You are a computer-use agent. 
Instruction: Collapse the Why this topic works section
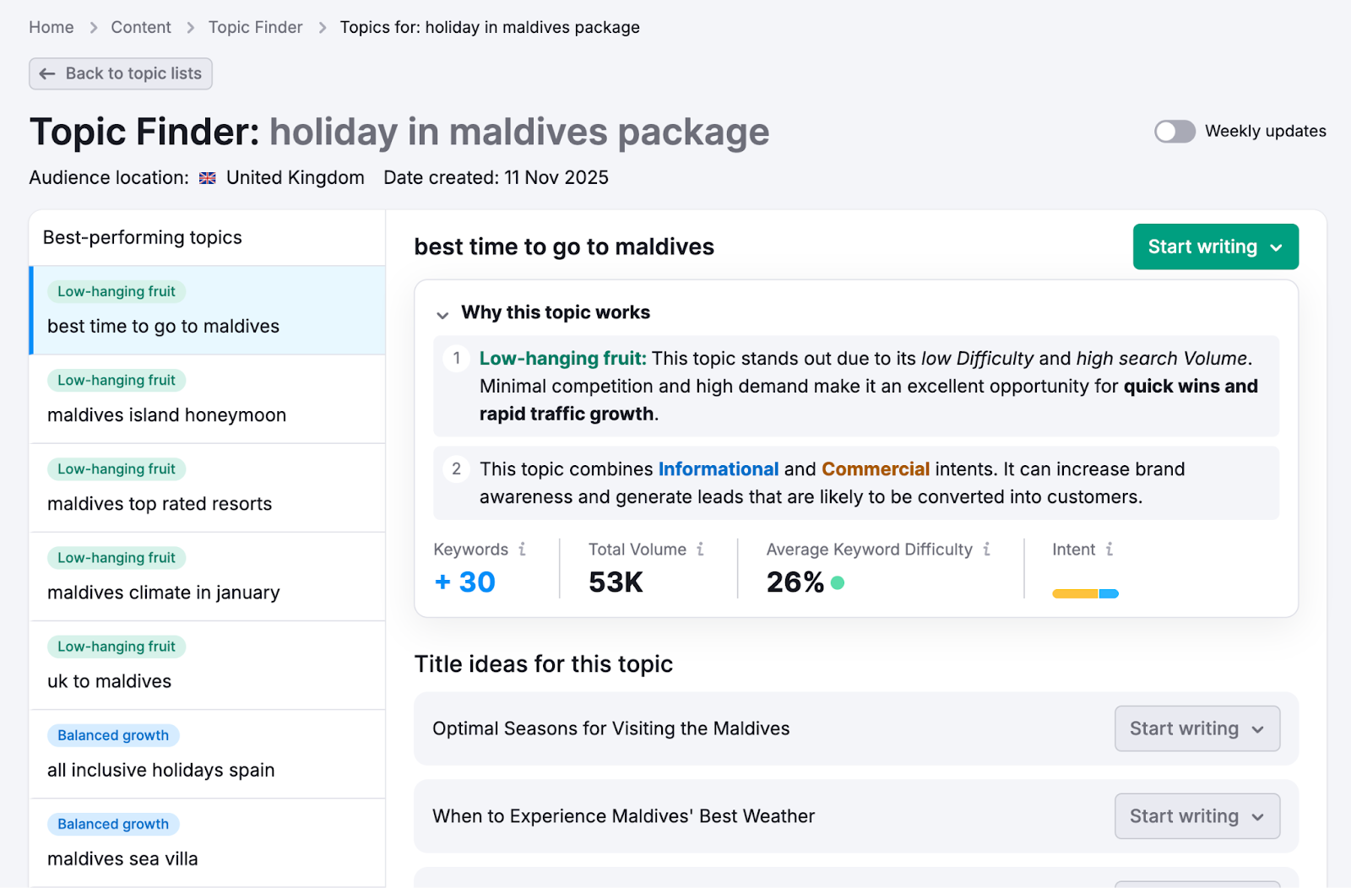pos(442,315)
